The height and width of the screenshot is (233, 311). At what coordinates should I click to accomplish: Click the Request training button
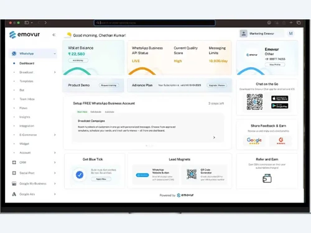[x=109, y=85]
